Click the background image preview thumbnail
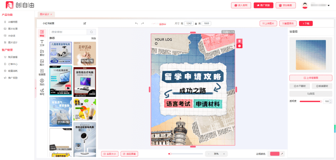Screen dimensions: 336x160 click(311, 55)
